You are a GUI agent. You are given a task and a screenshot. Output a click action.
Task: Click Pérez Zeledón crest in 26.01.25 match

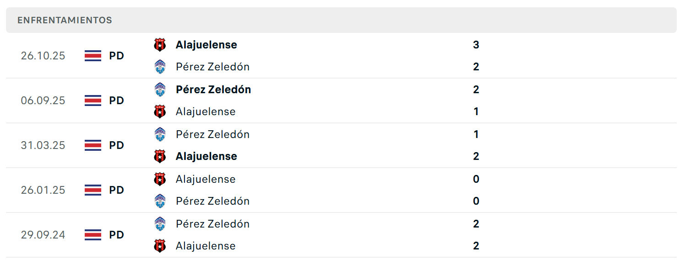(160, 201)
